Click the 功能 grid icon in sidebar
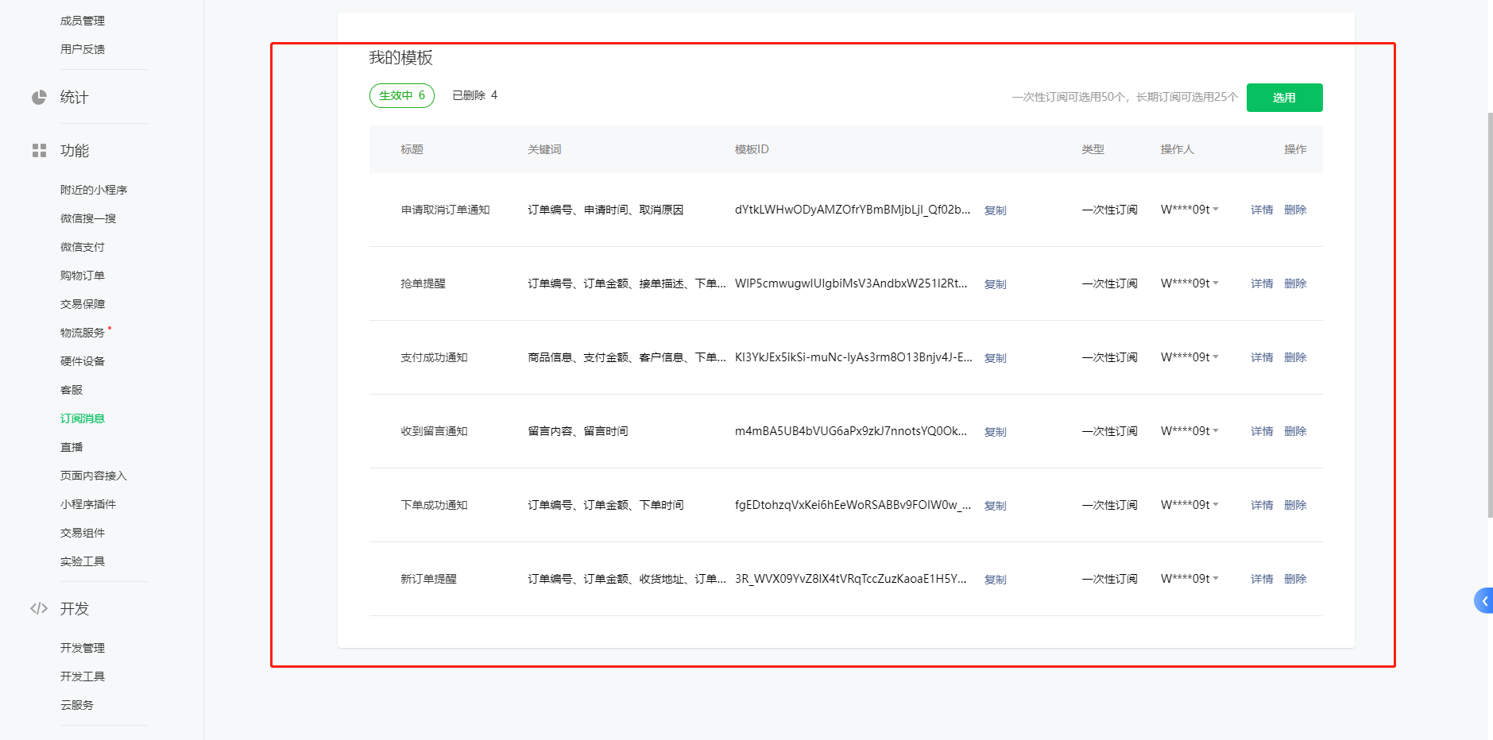 coord(39,150)
